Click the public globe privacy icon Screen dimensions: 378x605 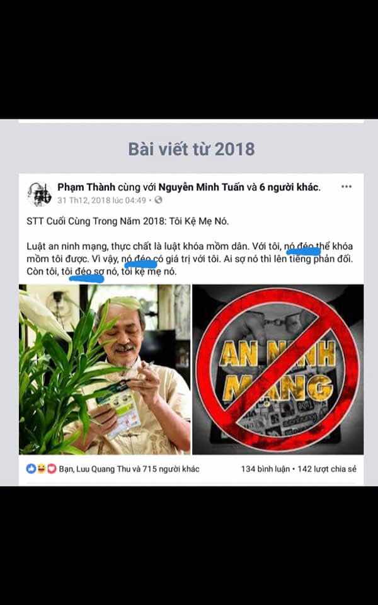click(158, 200)
